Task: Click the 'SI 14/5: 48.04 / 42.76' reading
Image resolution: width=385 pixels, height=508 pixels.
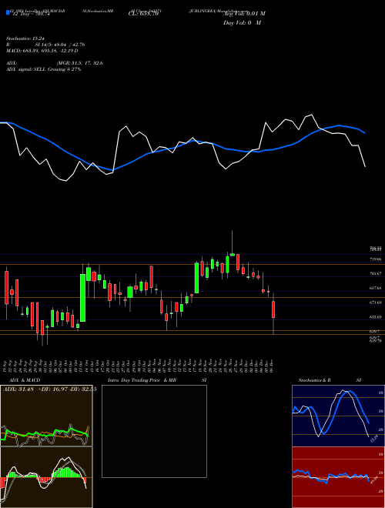Action: 60,45
